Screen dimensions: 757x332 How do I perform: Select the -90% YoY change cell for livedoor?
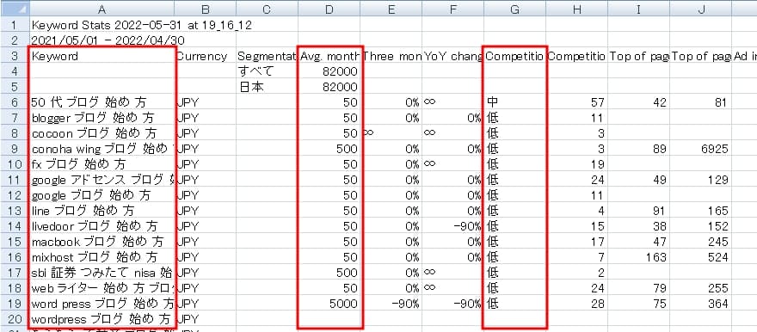point(452,226)
